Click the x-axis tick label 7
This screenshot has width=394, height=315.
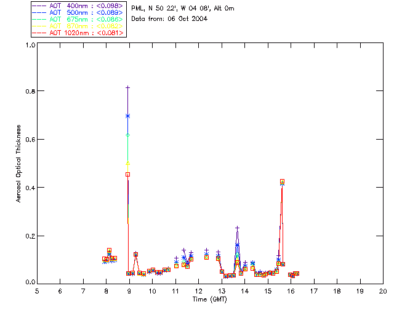point(83,291)
